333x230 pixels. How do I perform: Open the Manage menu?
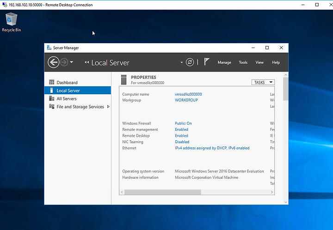point(224,62)
